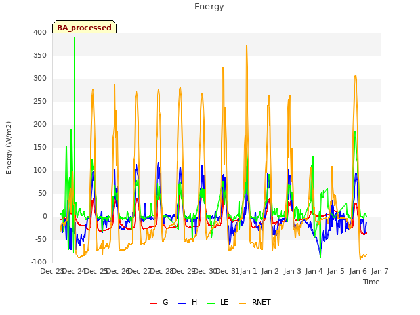Toggle the RNET series in legend
420x315 pixels.
(255, 303)
